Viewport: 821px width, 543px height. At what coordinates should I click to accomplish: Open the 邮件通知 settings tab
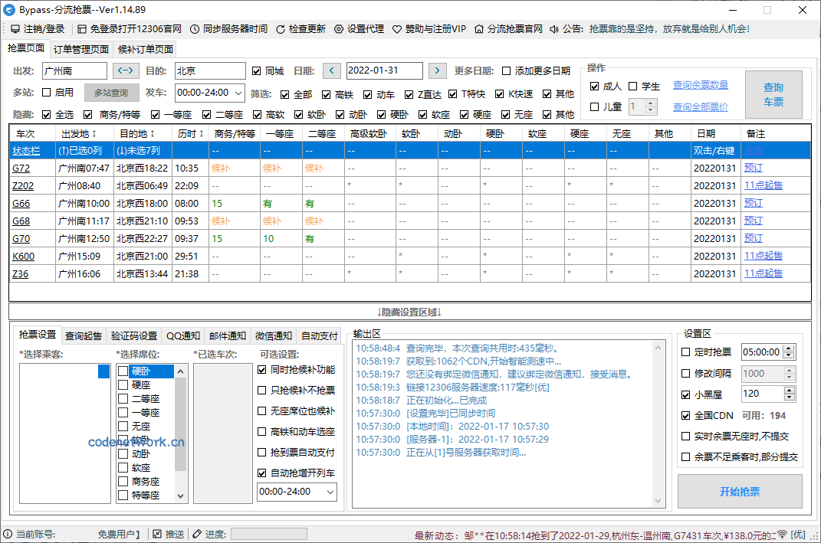tap(228, 335)
